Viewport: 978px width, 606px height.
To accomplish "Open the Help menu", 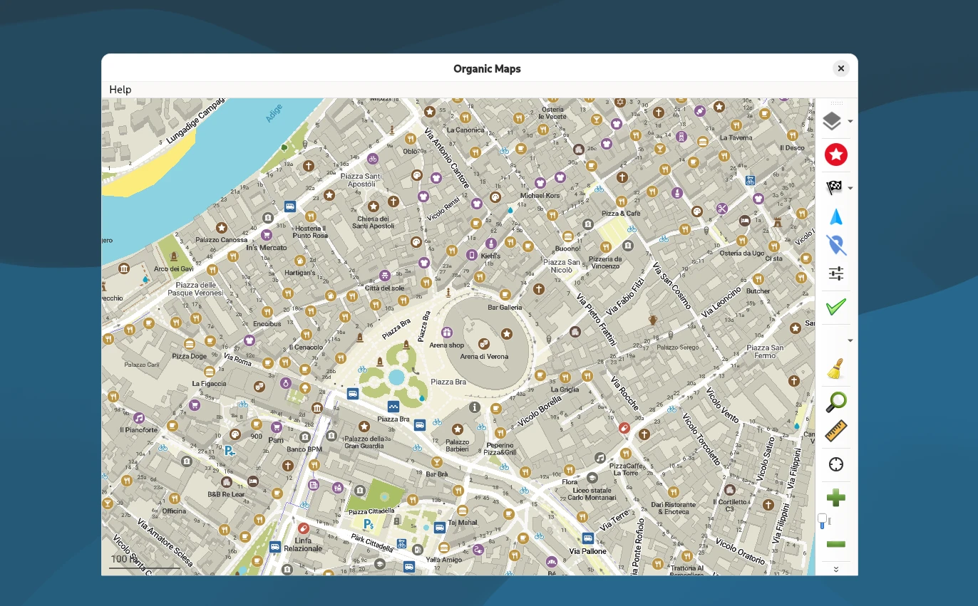I will click(120, 90).
